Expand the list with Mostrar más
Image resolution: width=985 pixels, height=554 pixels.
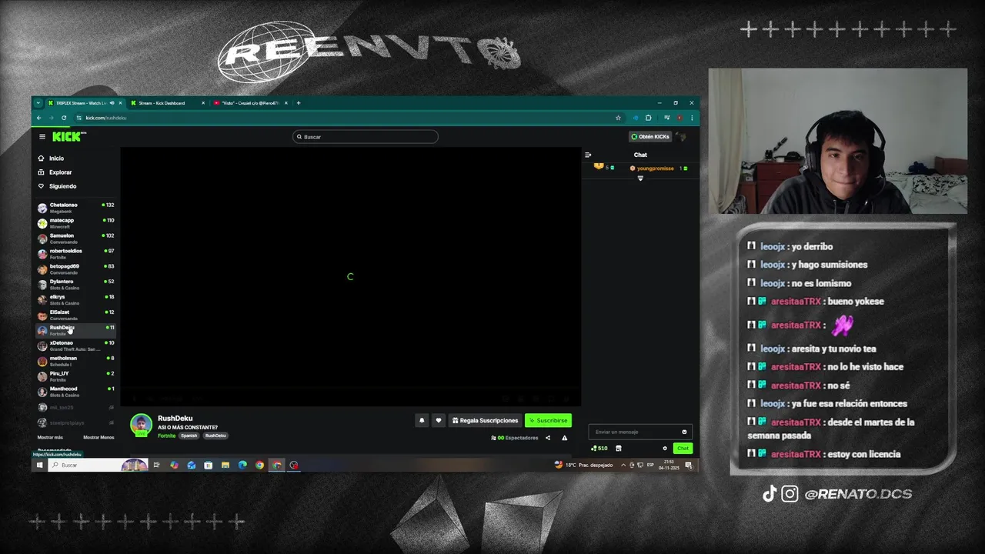pos(50,437)
